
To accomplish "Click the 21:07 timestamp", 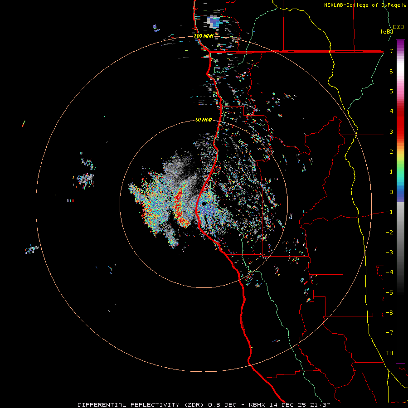I will [x=320, y=405].
